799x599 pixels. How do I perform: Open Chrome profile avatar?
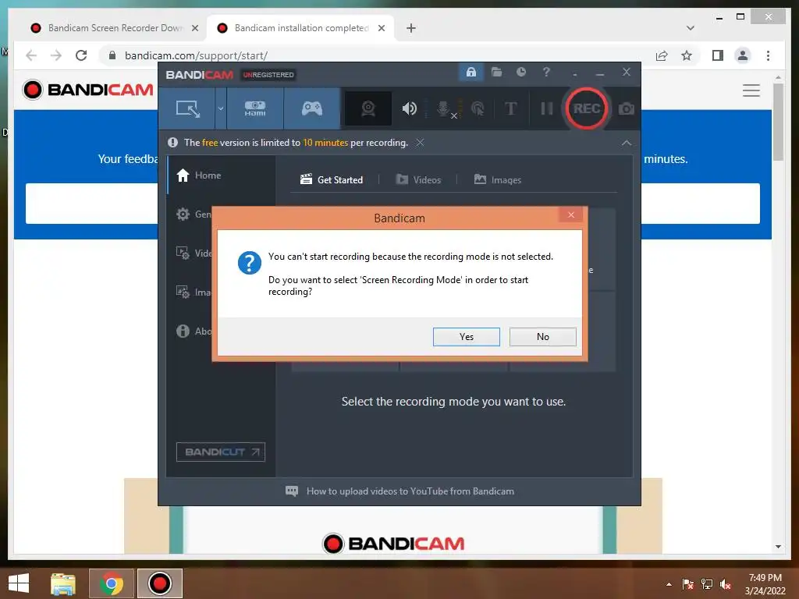click(x=743, y=55)
